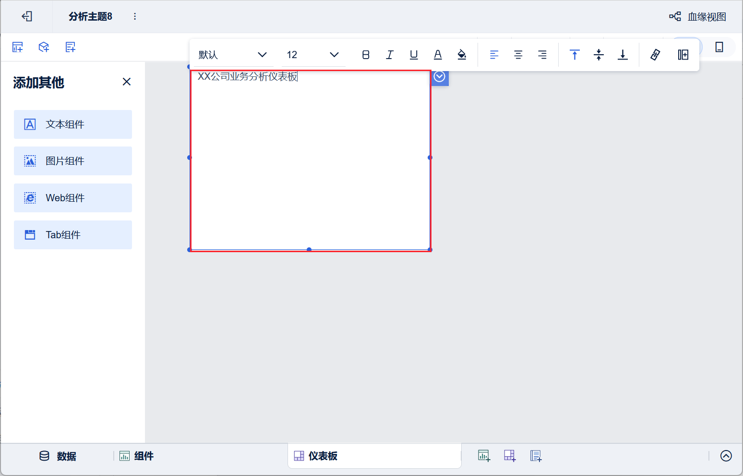Close the 添加其他 panel
This screenshot has width=743, height=476.
click(127, 82)
